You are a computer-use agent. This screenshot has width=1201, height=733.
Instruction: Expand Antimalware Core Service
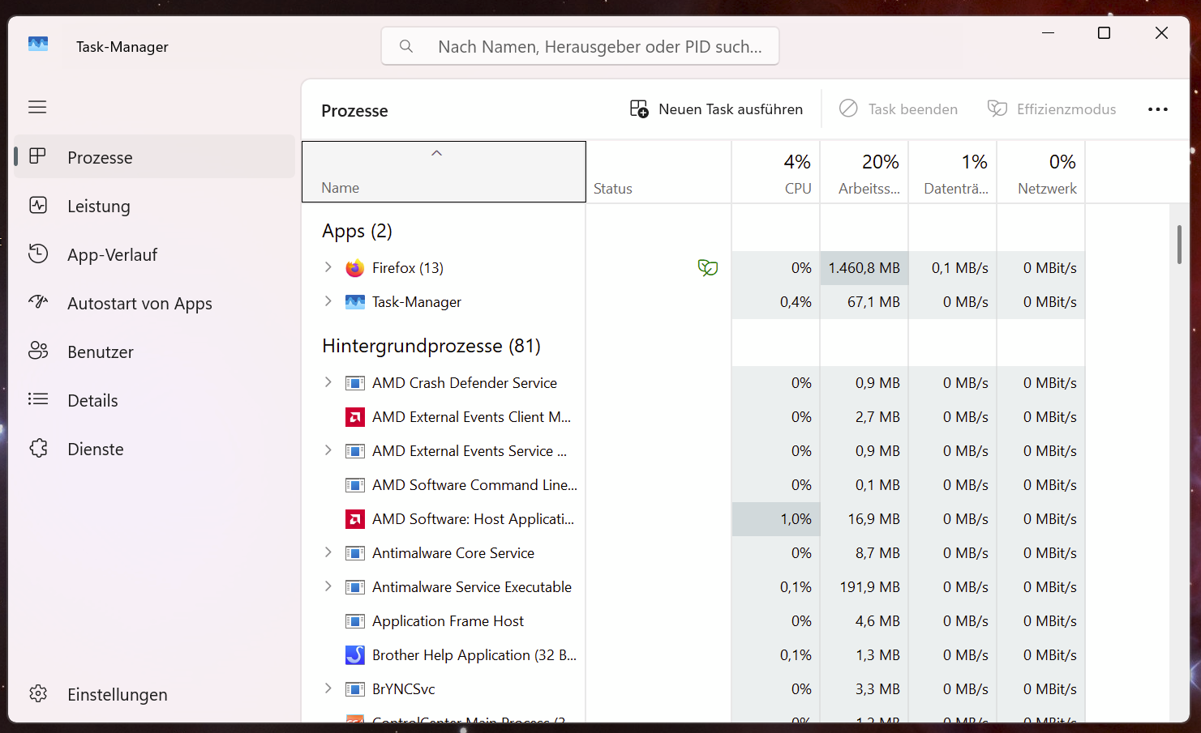click(x=328, y=552)
